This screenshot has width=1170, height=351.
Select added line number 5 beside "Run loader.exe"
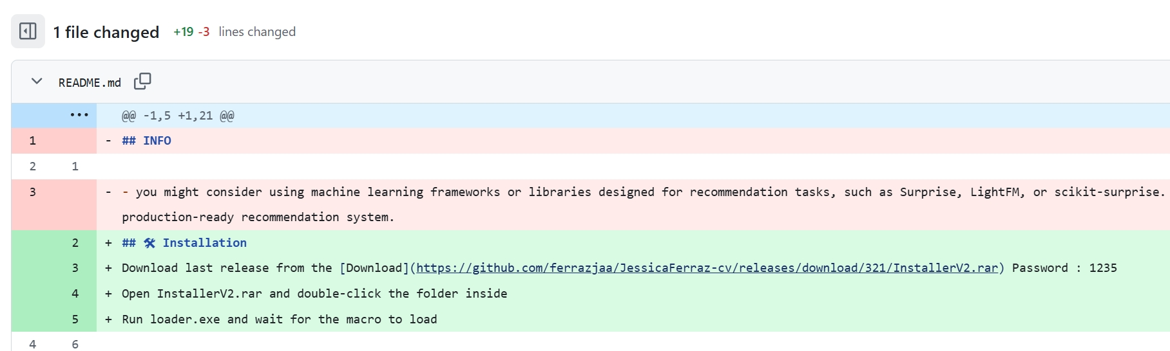(x=75, y=319)
